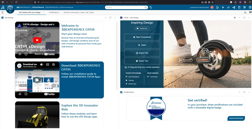Screen dimensions: 252x129
Task: Open the help question mark icon
Action: pos(250,7)
